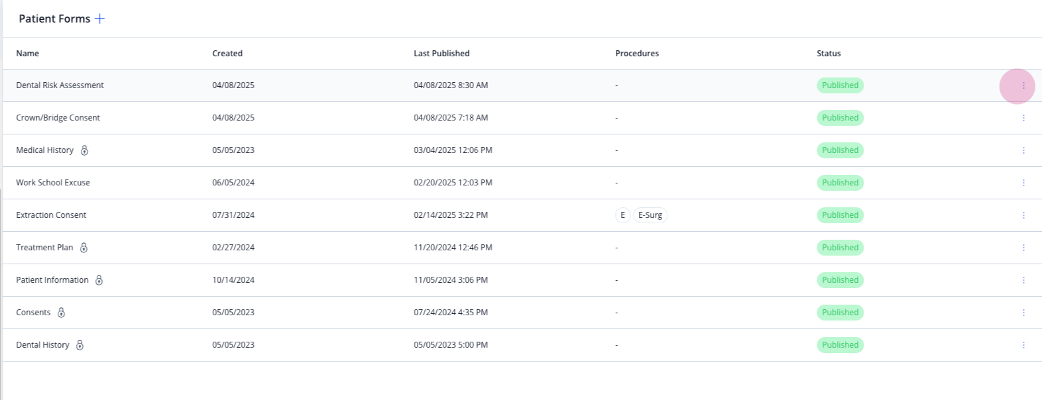Open kebab menu for Dental Risk Assessment
This screenshot has height=400, width=1042.
(x=1023, y=85)
